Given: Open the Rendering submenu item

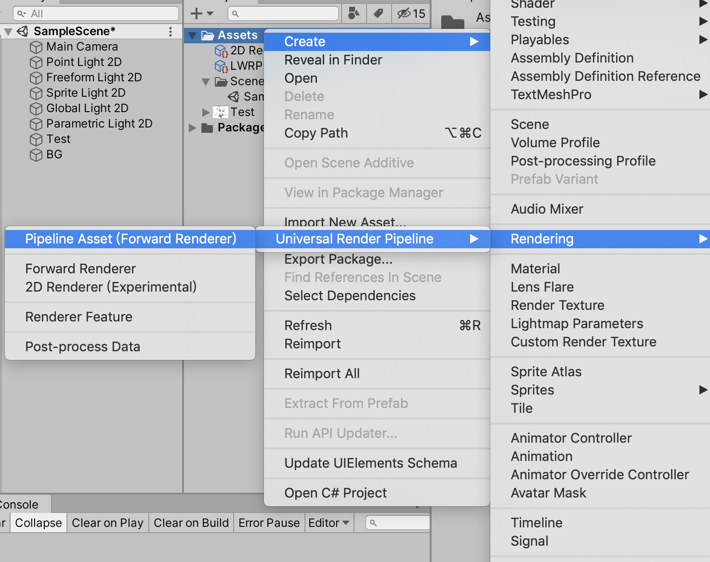Looking at the screenshot, I should pos(600,239).
